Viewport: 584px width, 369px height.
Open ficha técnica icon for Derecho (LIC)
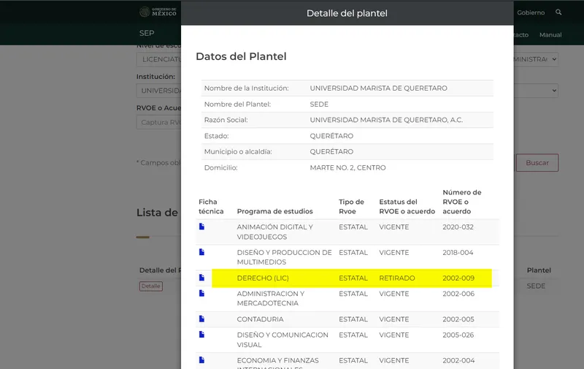coord(201,278)
